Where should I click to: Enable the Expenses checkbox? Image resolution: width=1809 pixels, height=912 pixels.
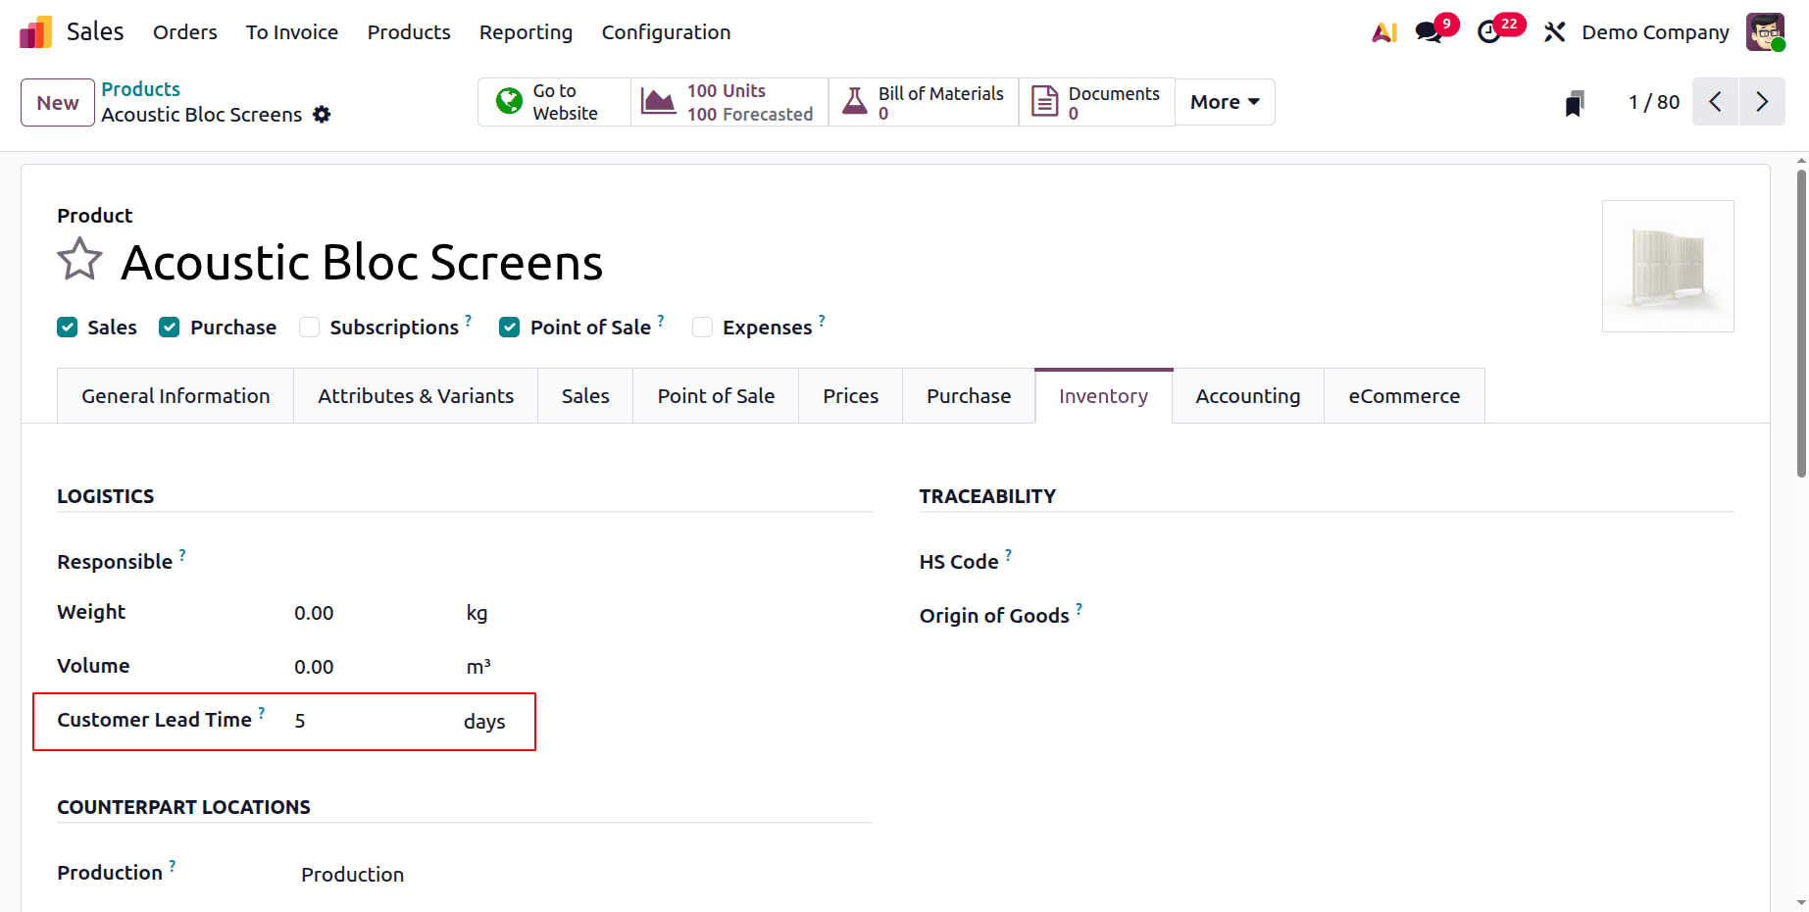tap(702, 327)
